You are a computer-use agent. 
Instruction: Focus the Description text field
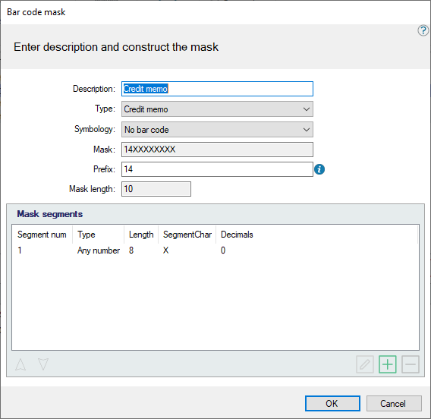217,89
